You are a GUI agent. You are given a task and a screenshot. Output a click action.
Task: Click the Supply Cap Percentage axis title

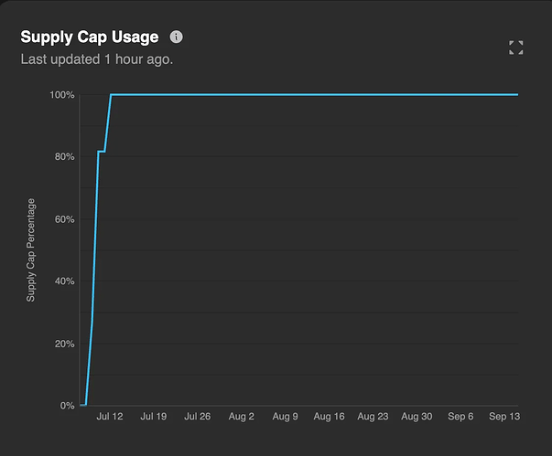31,249
